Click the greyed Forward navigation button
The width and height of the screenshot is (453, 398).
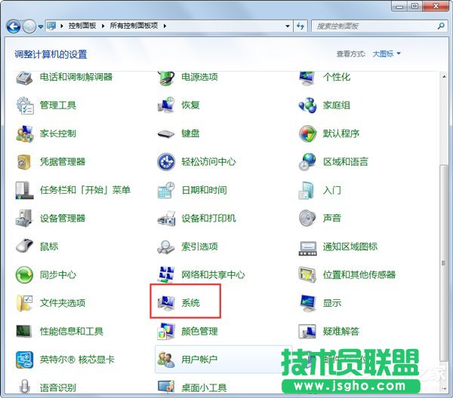pyautogui.click(x=29, y=26)
